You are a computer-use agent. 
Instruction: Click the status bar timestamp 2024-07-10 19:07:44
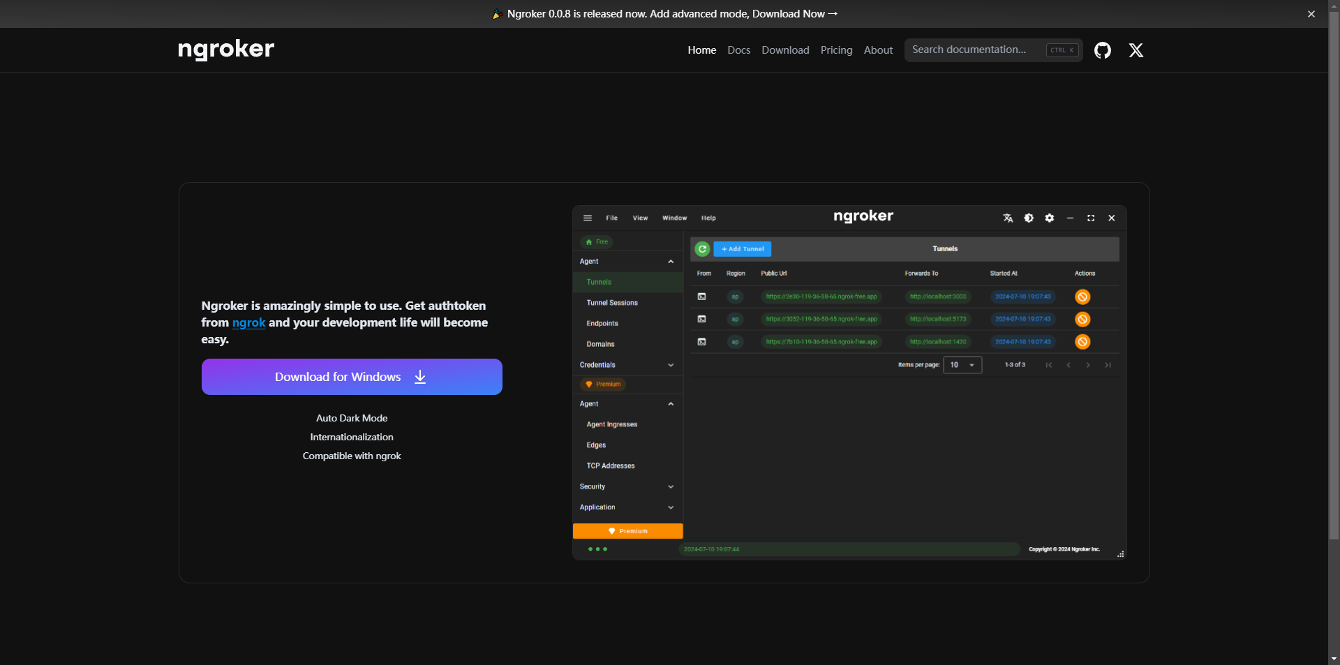711,549
